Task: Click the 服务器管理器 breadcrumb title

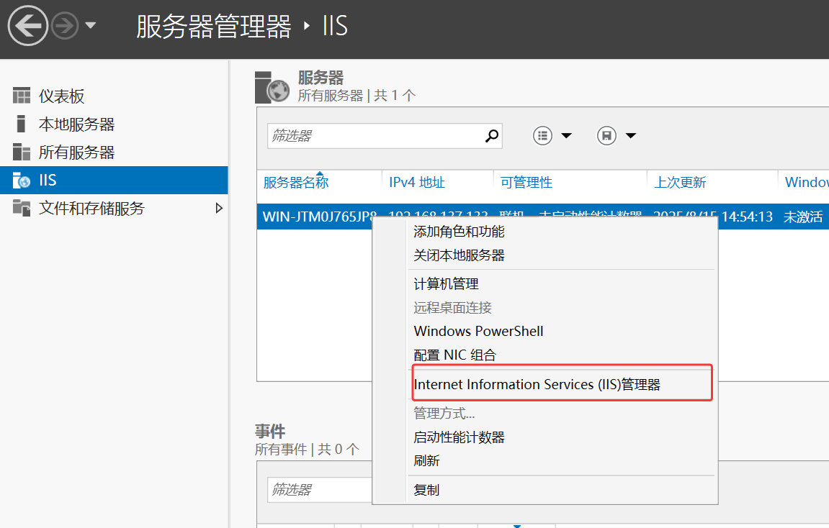Action: 214,26
